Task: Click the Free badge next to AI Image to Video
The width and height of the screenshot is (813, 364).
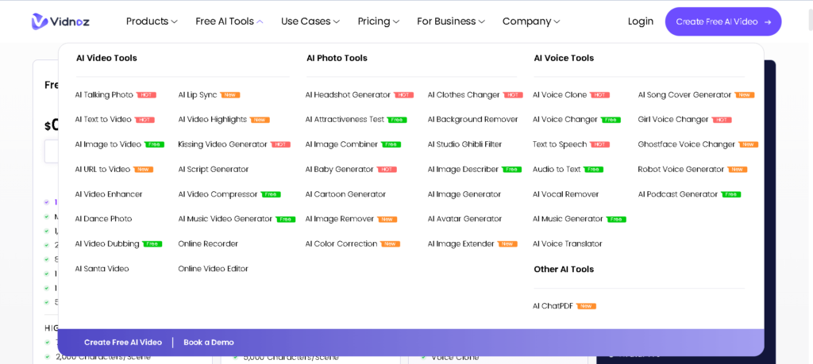Action: click(x=155, y=145)
